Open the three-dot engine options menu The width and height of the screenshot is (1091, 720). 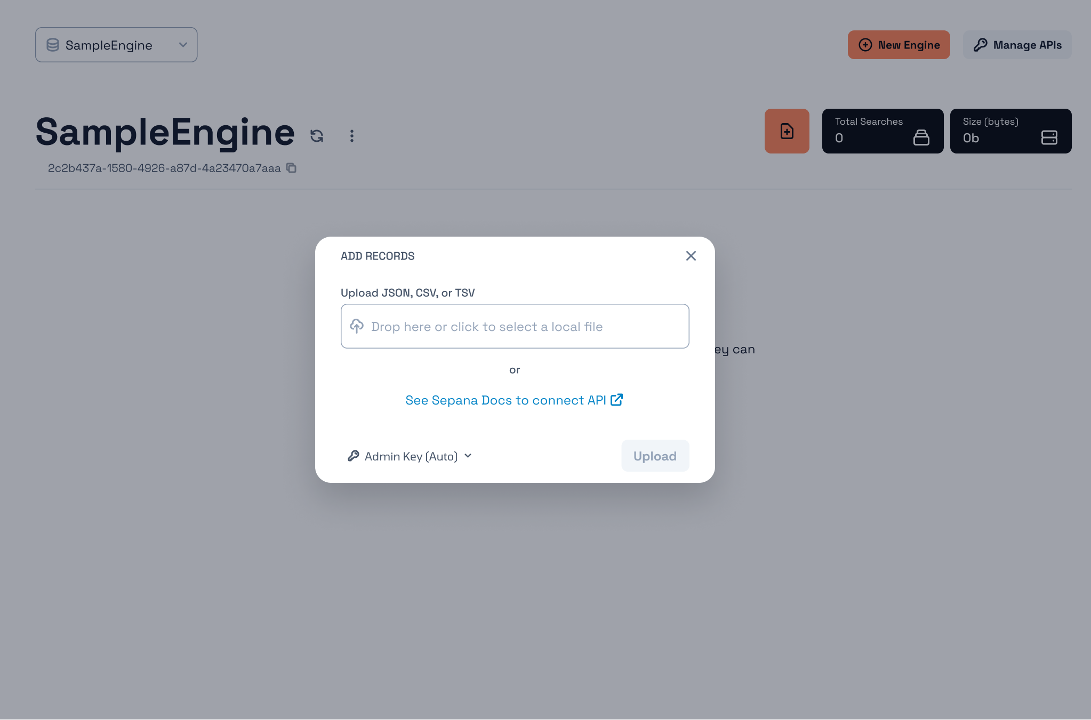[351, 136]
